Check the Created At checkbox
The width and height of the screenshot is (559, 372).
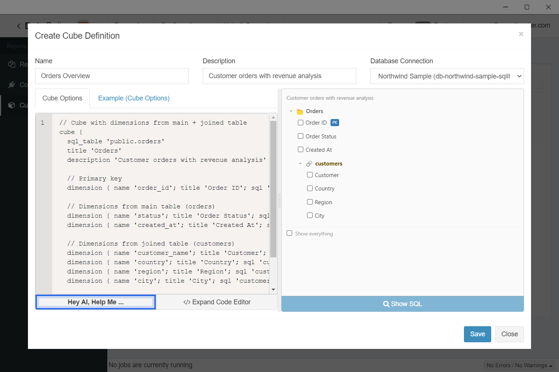tap(300, 150)
